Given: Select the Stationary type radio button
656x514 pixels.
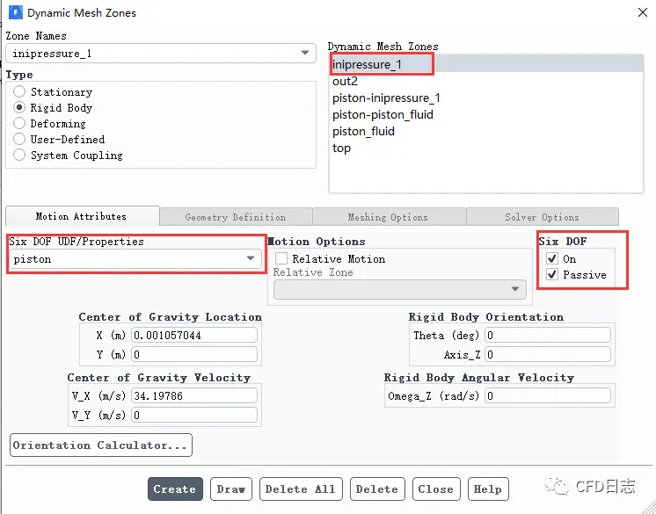Looking at the screenshot, I should [20, 92].
